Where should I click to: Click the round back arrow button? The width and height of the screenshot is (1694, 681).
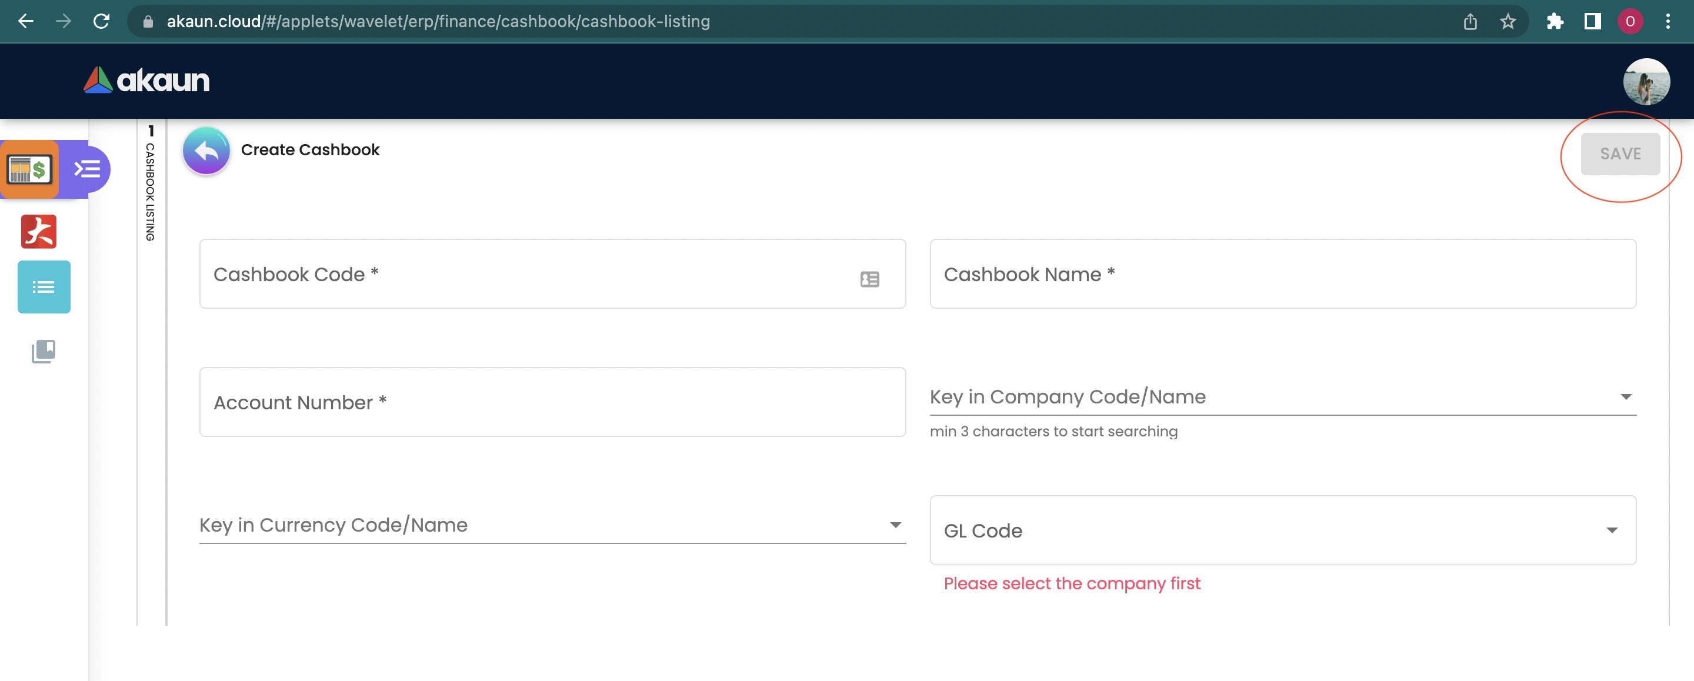206,151
